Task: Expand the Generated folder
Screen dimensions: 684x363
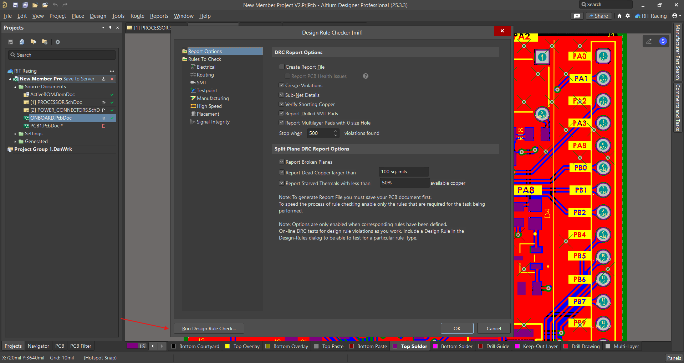Action: (x=15, y=142)
